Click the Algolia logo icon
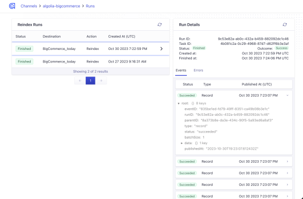Image resolution: width=303 pixels, height=199 pixels. pyautogui.click(x=12, y=6)
